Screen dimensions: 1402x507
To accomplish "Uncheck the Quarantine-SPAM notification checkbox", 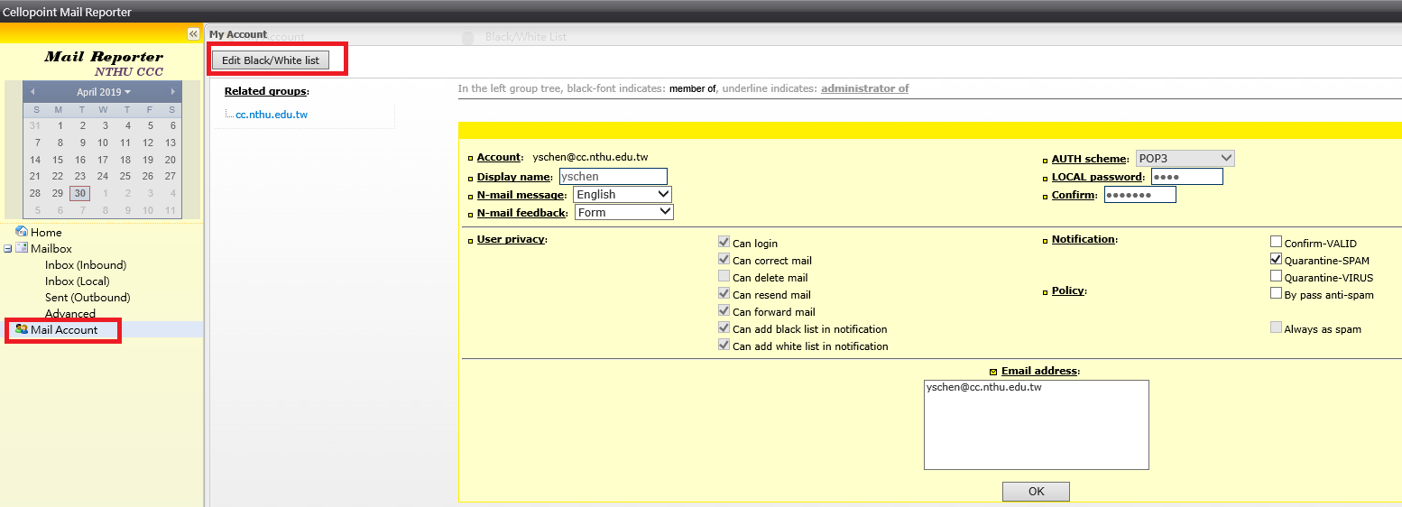I will [1276, 260].
